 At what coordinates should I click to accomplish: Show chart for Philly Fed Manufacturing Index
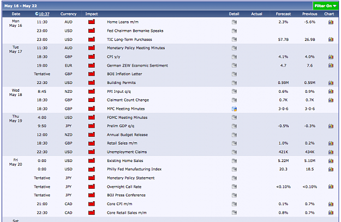click(x=331, y=169)
